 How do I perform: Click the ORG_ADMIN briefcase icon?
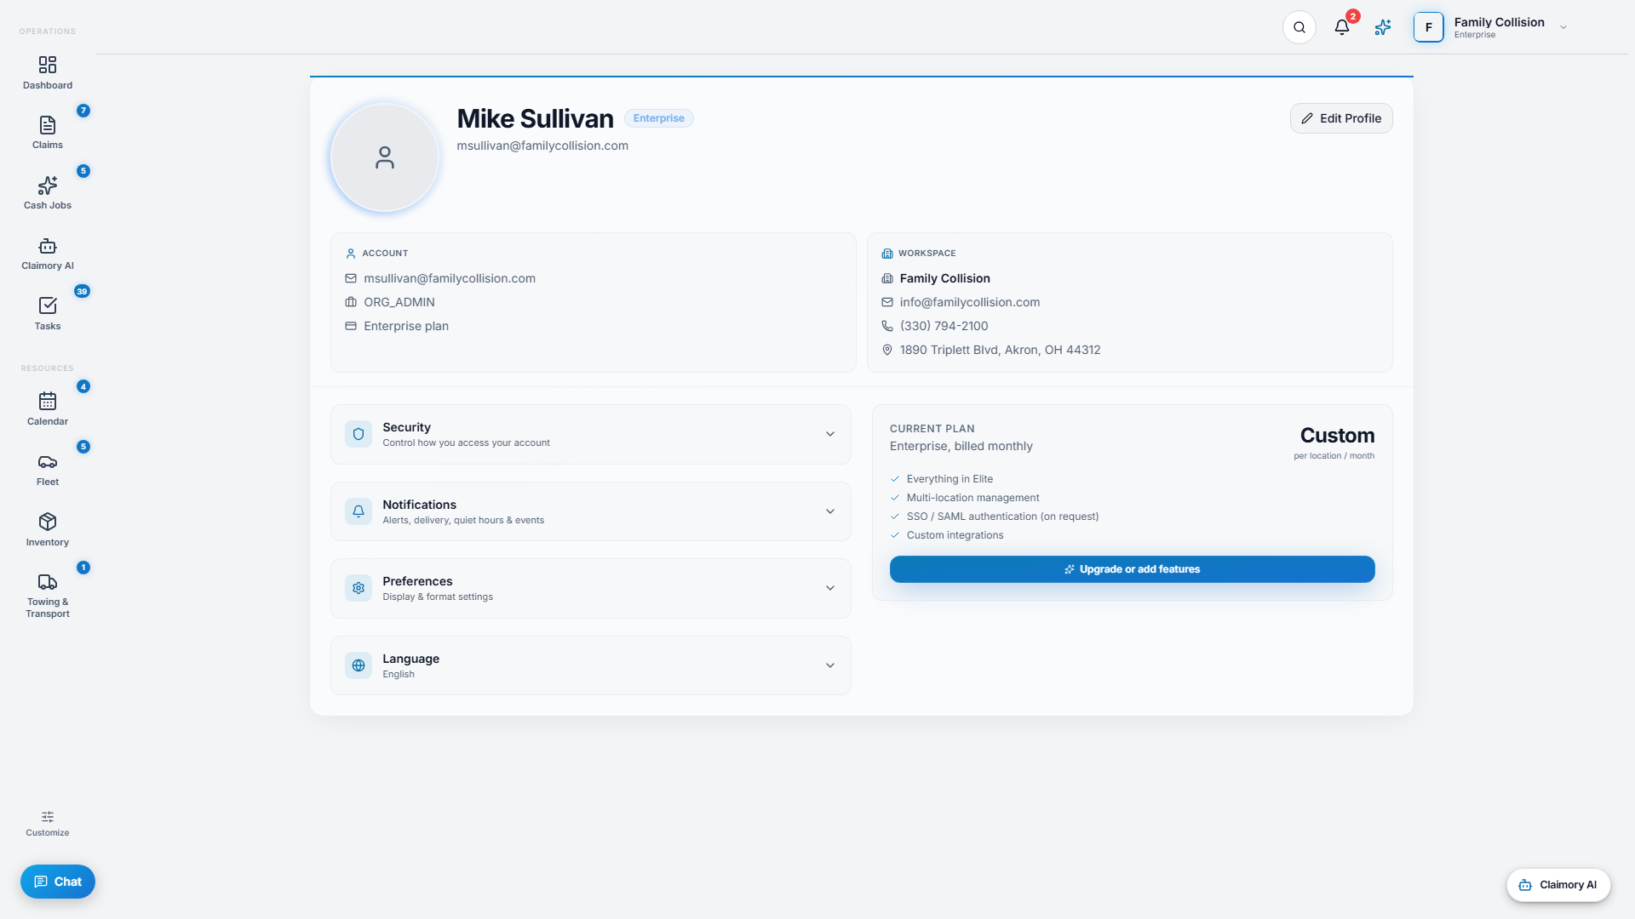351,302
